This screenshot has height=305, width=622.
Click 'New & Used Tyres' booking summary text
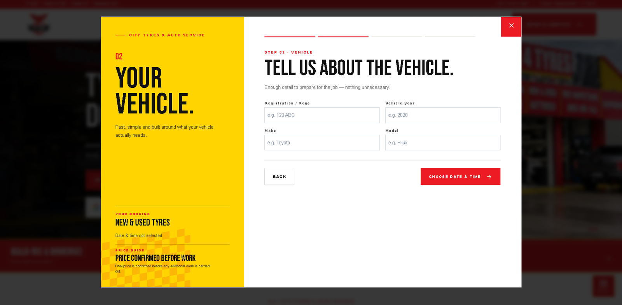click(143, 222)
